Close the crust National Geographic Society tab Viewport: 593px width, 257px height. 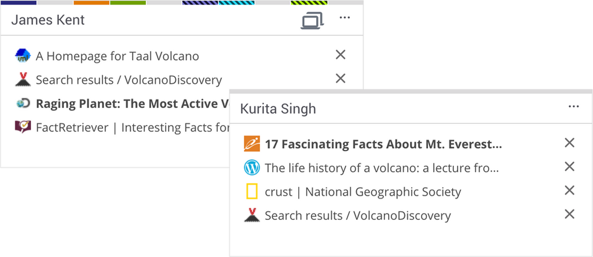pos(569,191)
